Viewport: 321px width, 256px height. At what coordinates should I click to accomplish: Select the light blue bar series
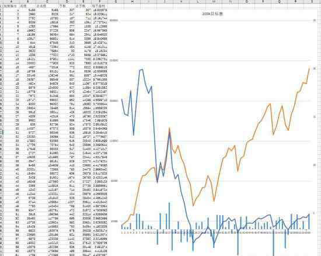click(x=169, y=215)
